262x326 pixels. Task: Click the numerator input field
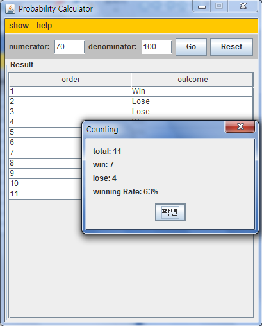point(70,47)
